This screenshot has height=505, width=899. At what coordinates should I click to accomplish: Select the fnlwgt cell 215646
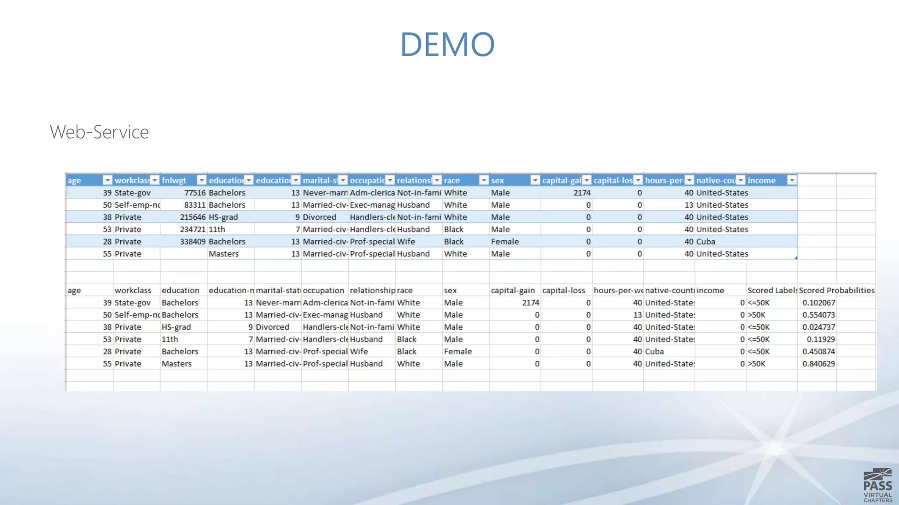point(183,217)
